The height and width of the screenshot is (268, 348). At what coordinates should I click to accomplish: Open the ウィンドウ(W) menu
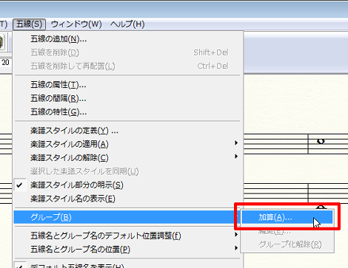coord(76,24)
